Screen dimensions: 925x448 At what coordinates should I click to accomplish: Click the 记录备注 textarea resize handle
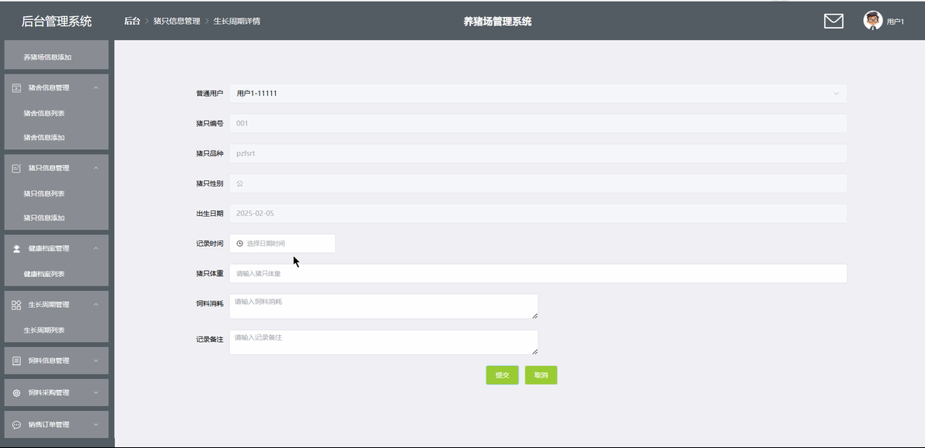[535, 351]
